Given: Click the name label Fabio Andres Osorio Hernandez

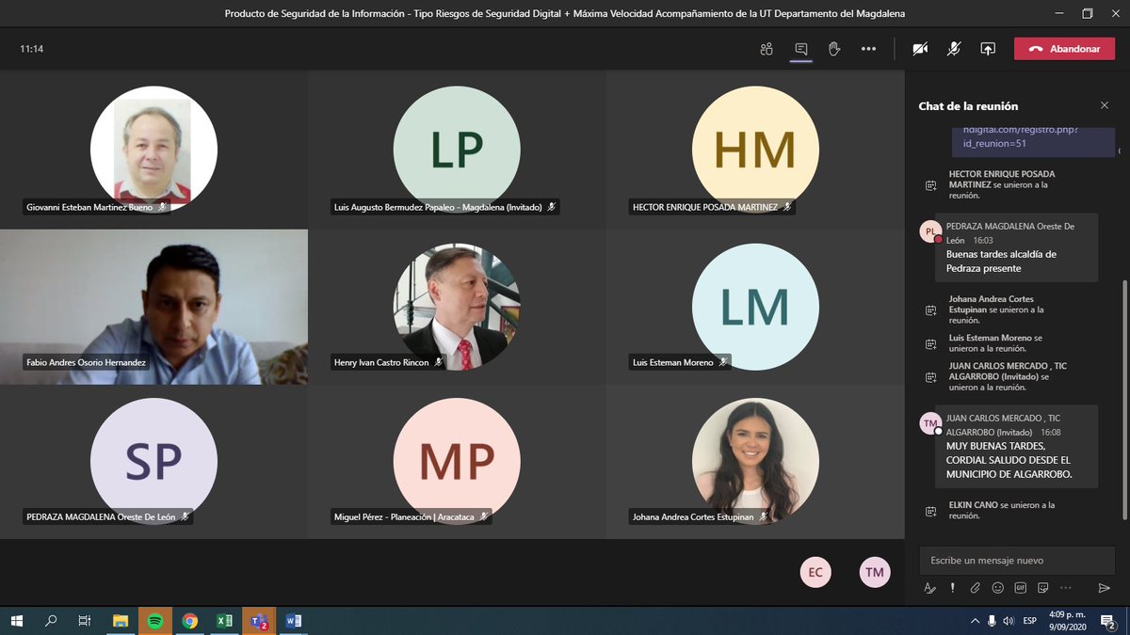Looking at the screenshot, I should (x=85, y=362).
